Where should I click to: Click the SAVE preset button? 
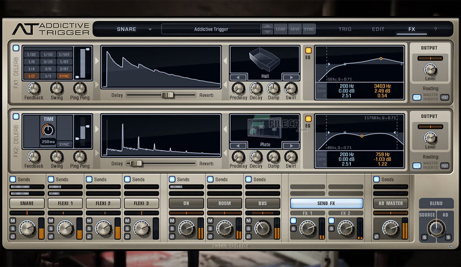click(294, 29)
